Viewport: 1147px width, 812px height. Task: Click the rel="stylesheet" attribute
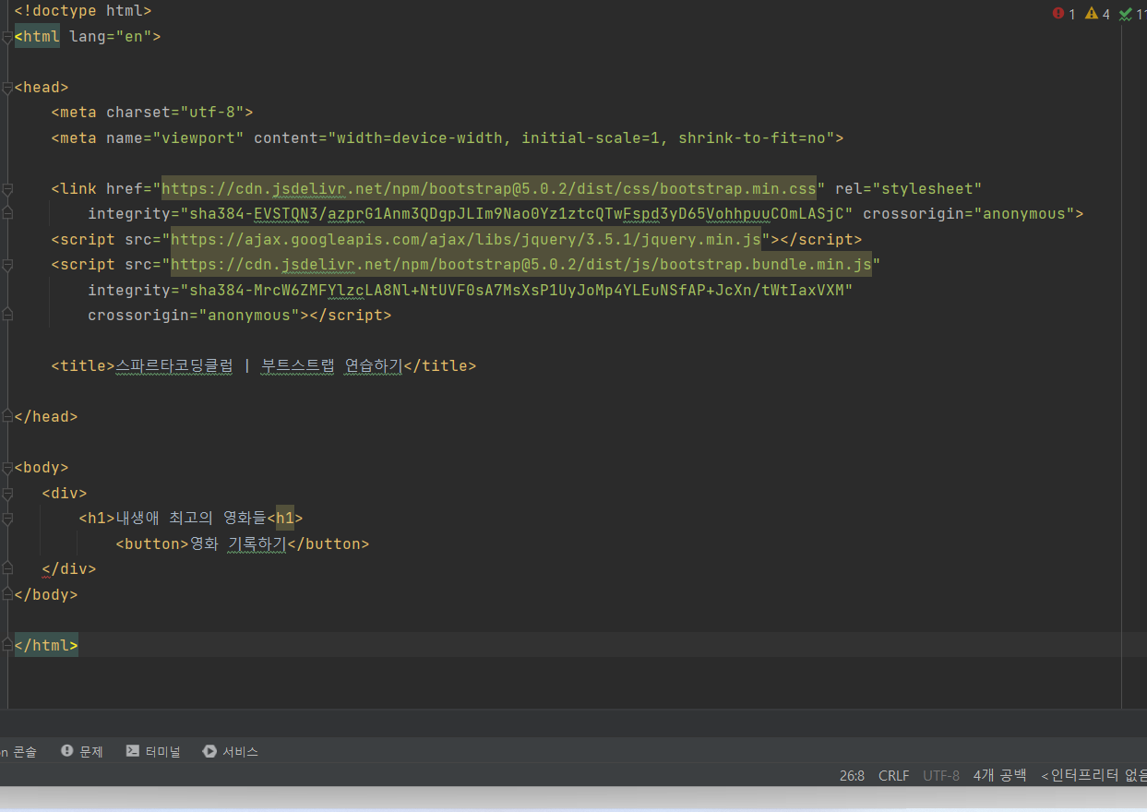point(909,189)
